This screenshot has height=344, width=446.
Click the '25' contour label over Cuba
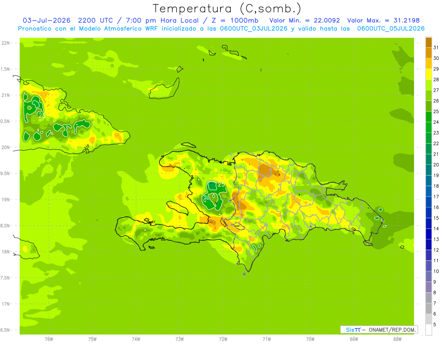pos(42,115)
